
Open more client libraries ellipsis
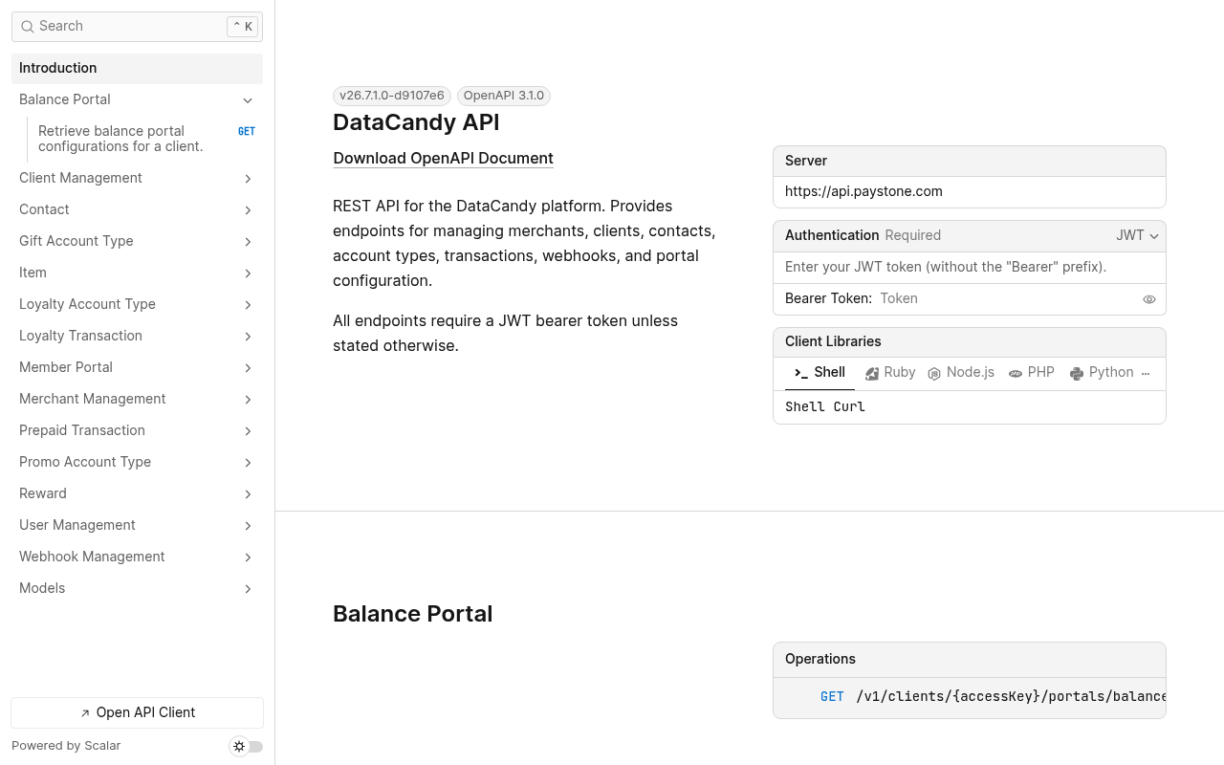[x=1146, y=373]
